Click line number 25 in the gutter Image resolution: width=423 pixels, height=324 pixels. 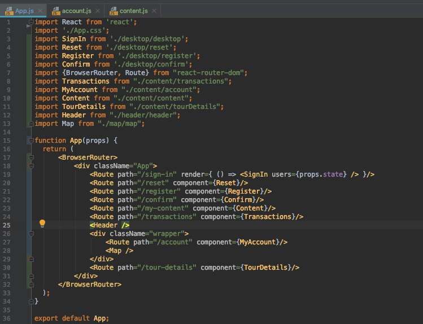click(7, 225)
